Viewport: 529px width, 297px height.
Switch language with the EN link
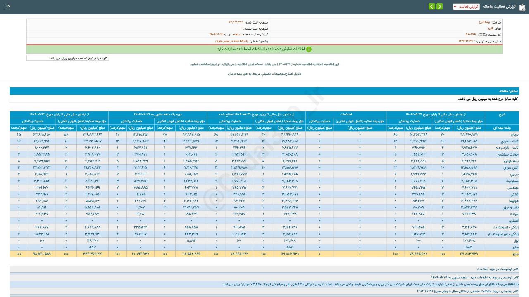[x=8, y=6]
